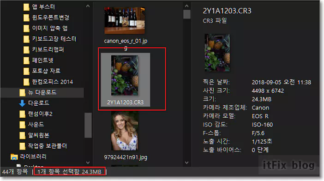Click the dimensions value 4498 x 6742

268,91
